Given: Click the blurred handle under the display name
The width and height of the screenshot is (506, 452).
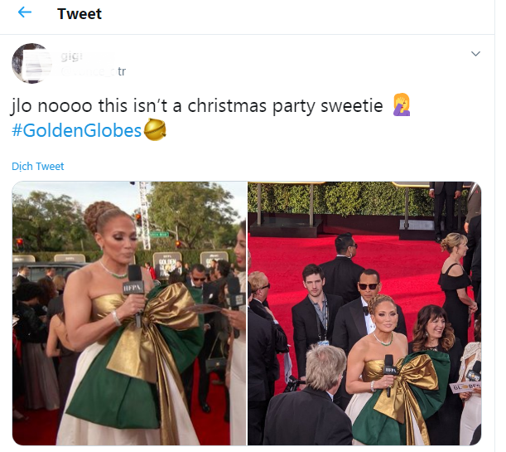Looking at the screenshot, I should coord(86,72).
